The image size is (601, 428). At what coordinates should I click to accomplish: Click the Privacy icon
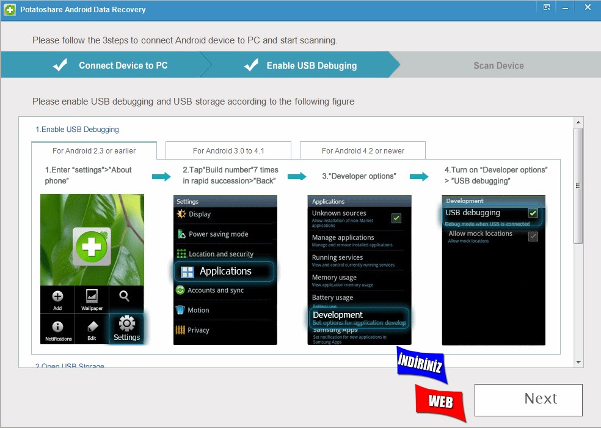180,330
